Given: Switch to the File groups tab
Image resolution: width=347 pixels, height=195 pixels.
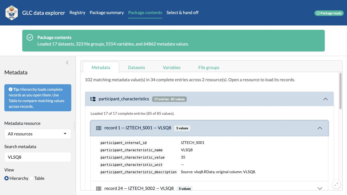Looking at the screenshot, I should point(209,67).
